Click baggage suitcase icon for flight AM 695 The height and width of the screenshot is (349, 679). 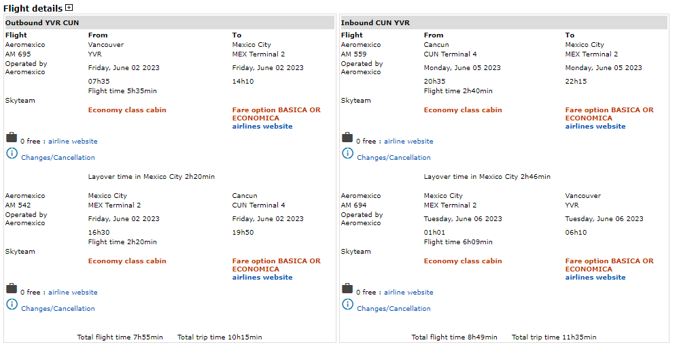click(12, 137)
